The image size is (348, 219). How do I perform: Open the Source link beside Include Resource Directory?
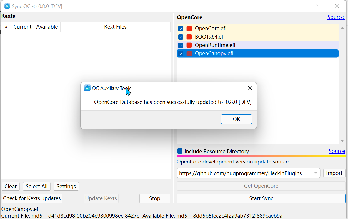point(337,151)
